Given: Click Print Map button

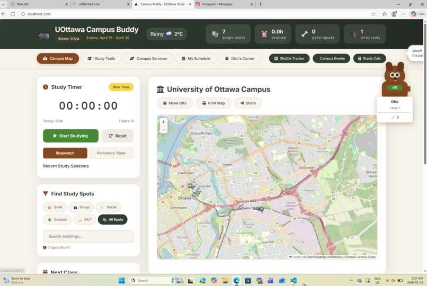Looking at the screenshot, I should pyautogui.click(x=213, y=103).
